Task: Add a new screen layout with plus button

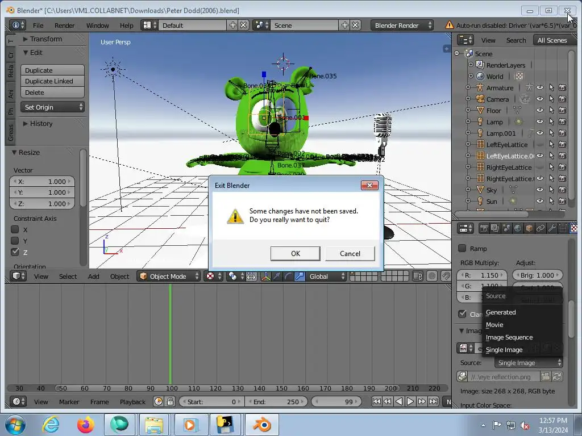Action: pyautogui.click(x=232, y=25)
